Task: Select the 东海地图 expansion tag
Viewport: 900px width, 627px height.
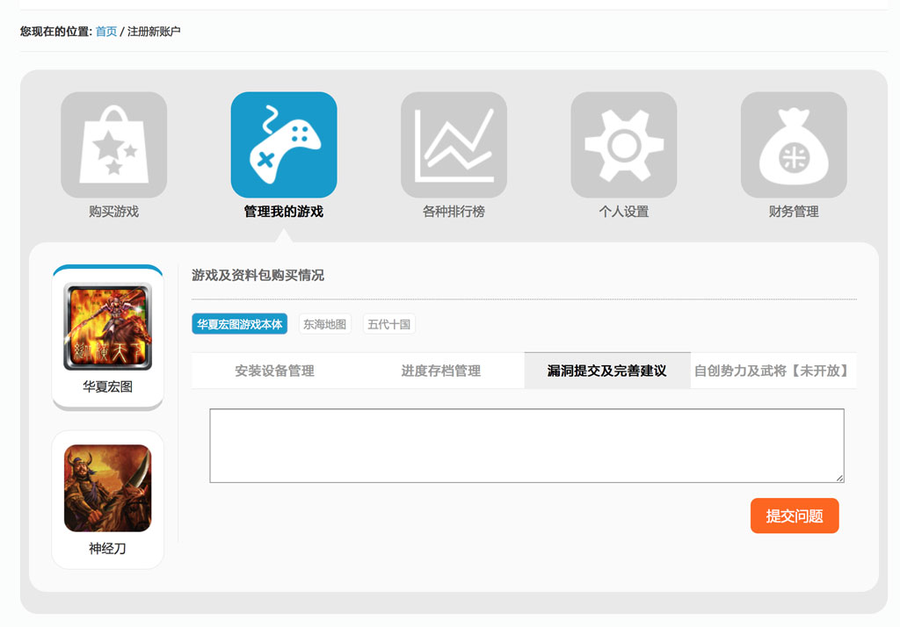Action: [325, 324]
